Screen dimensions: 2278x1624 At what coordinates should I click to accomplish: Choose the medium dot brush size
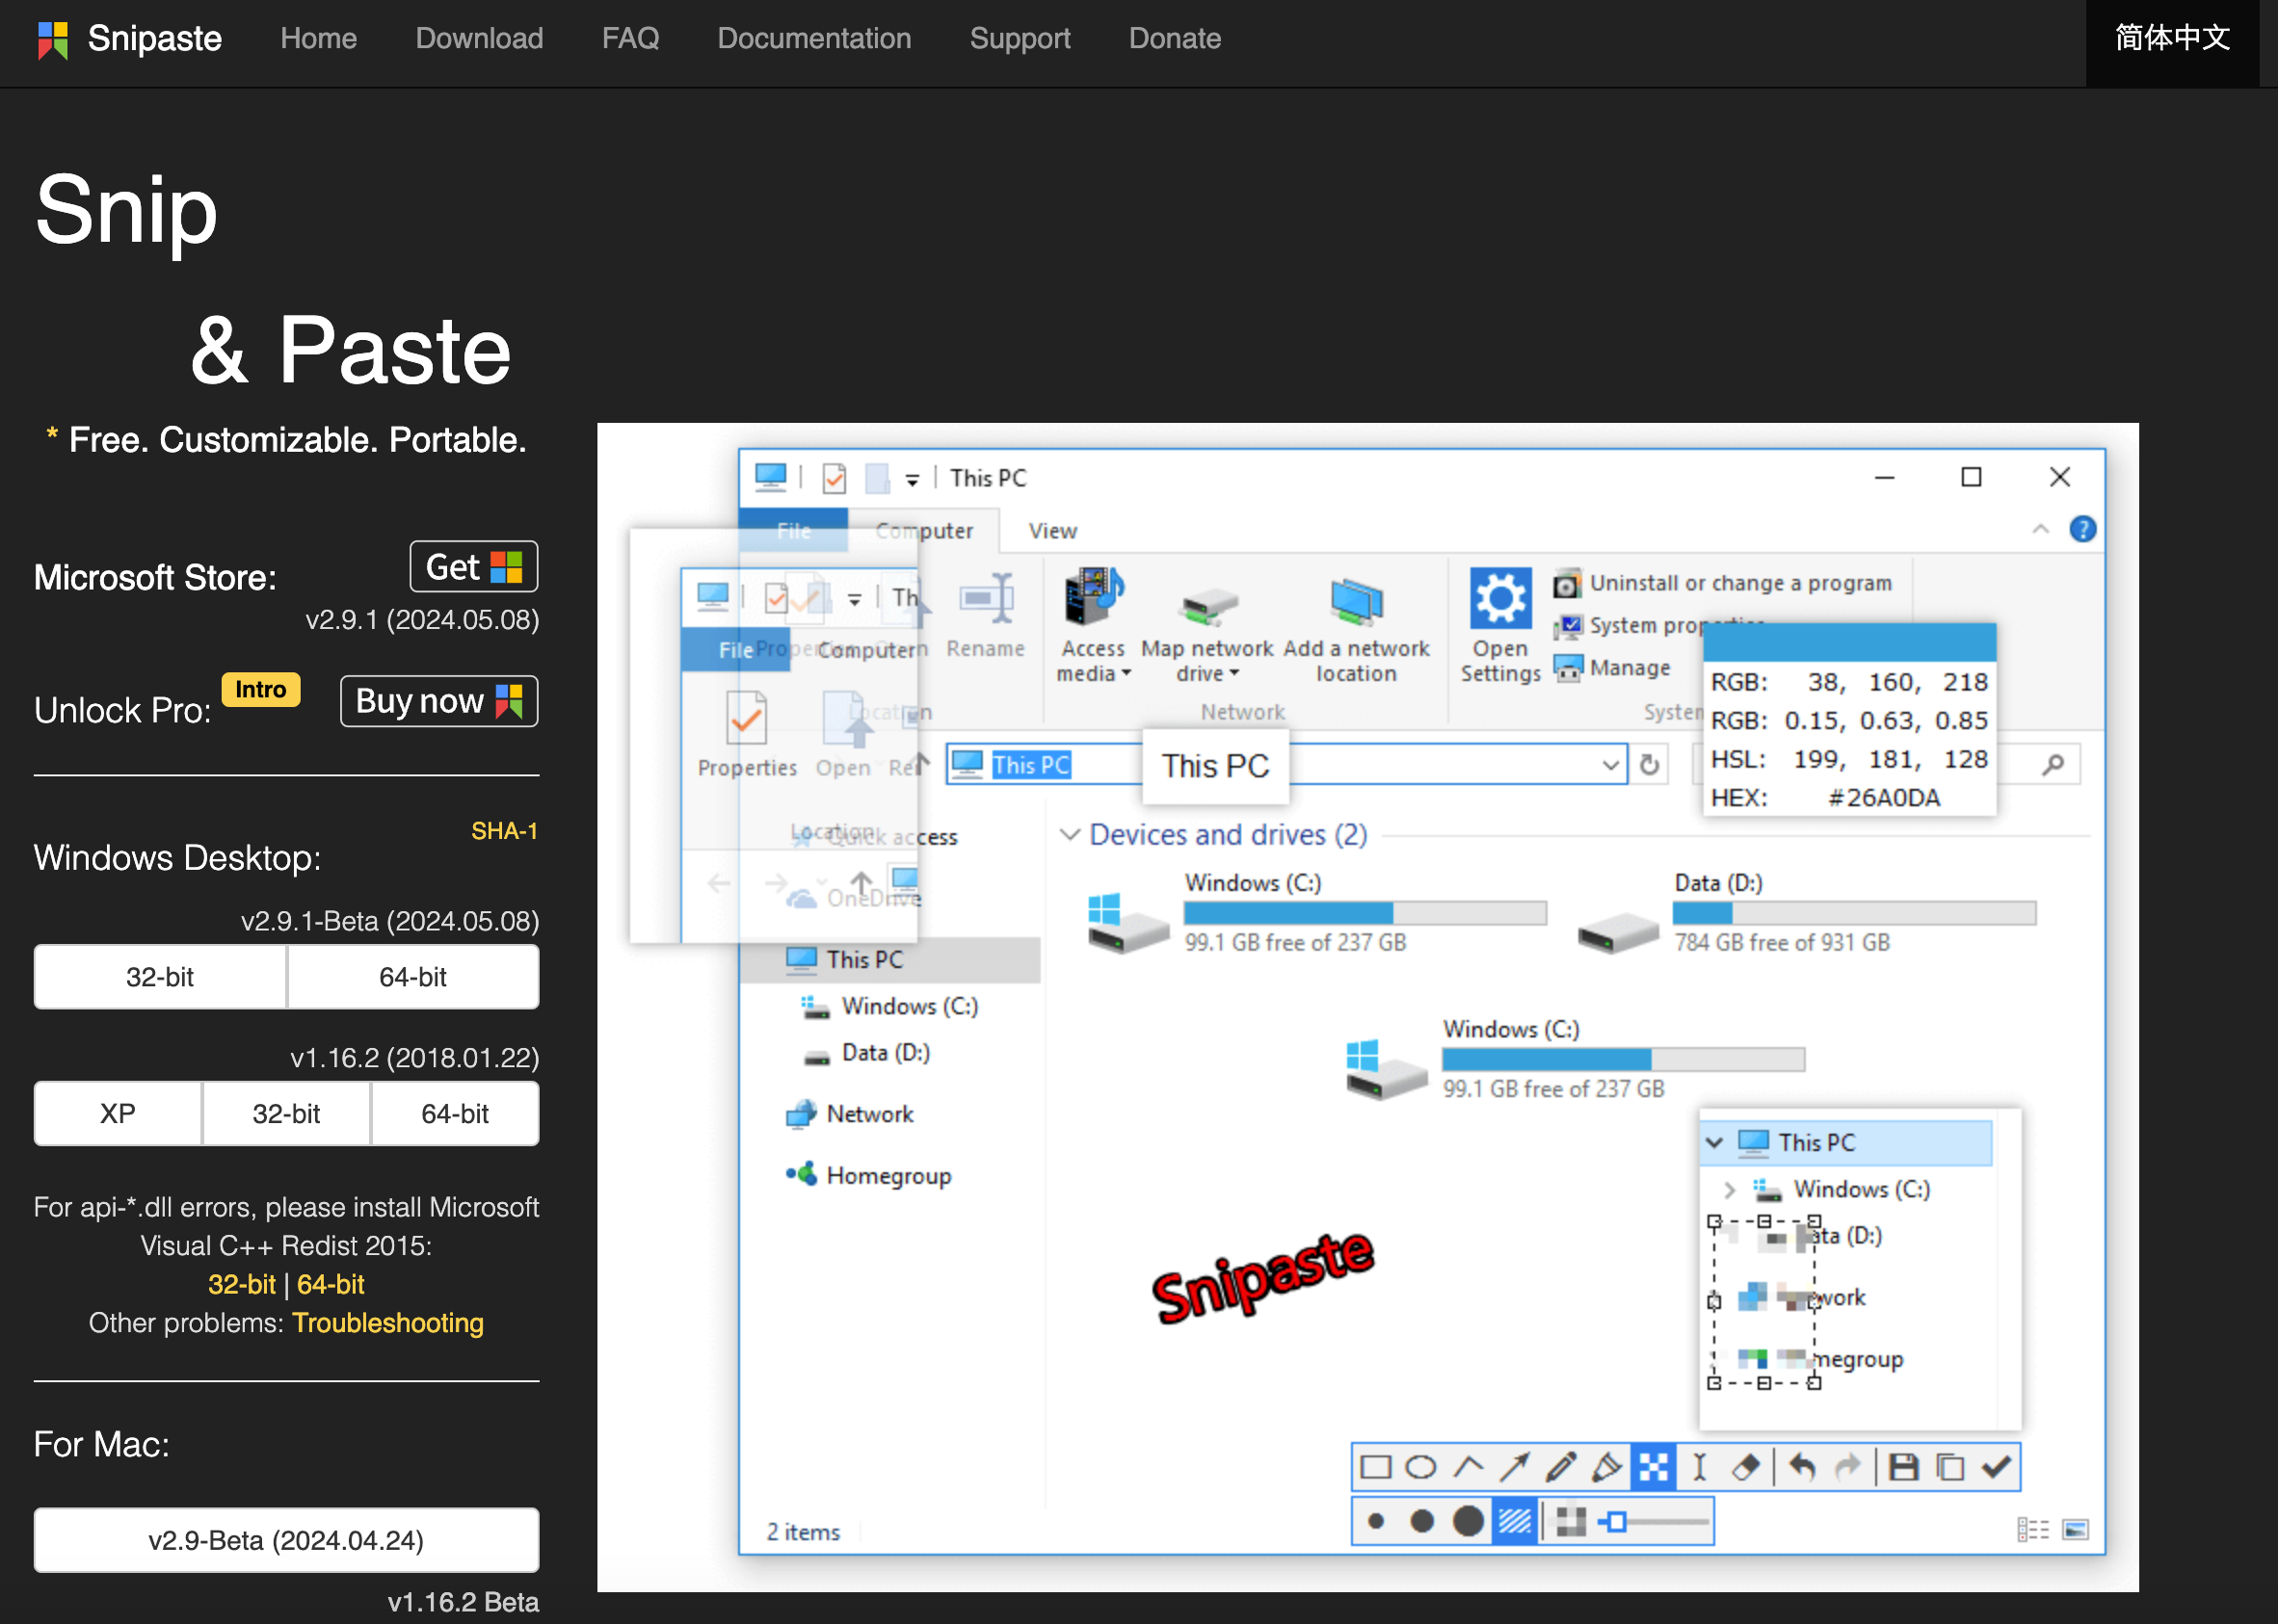click(x=1421, y=1521)
